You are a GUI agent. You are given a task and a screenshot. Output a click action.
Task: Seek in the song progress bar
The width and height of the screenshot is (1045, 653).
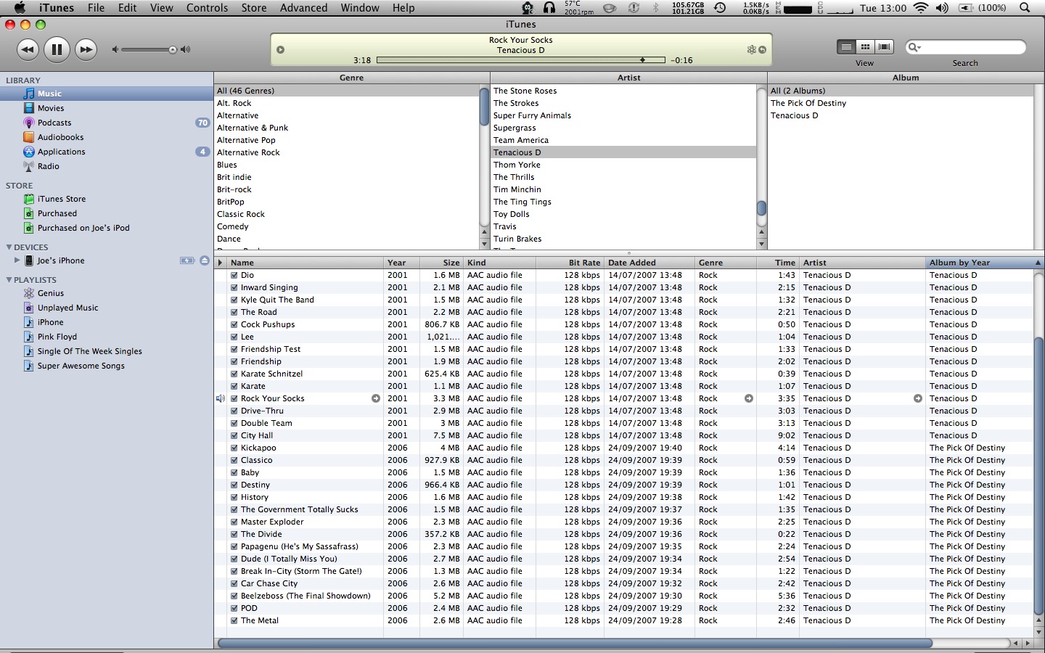click(x=520, y=60)
